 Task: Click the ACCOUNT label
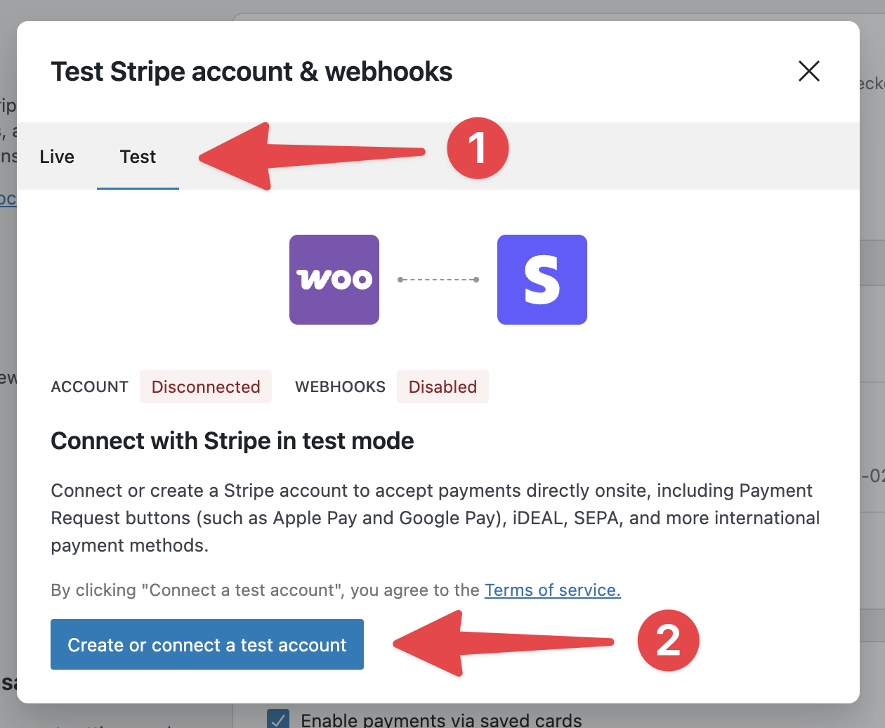(90, 387)
